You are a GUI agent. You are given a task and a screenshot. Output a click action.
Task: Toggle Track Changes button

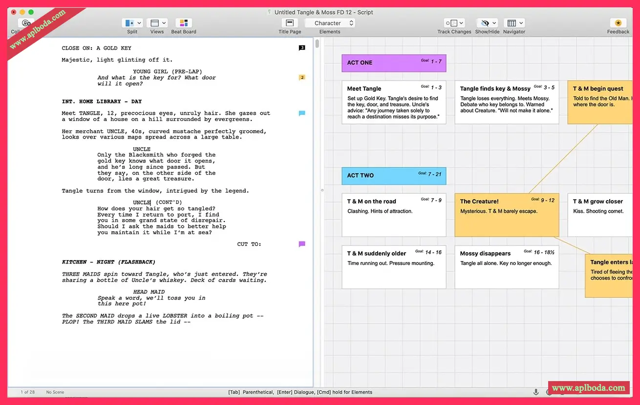point(451,23)
